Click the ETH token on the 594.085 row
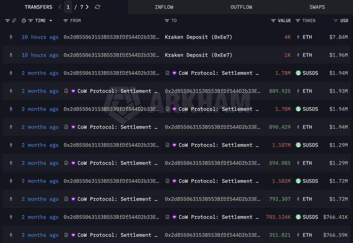353x243 pixels. pos(307,163)
